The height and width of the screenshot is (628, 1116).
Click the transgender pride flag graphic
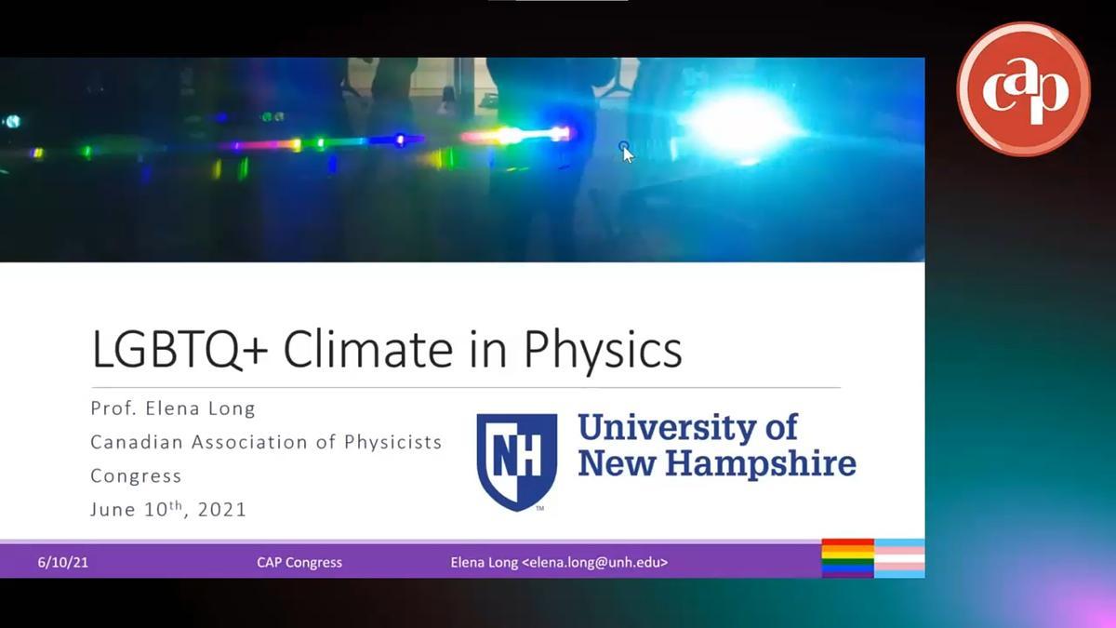899,558
